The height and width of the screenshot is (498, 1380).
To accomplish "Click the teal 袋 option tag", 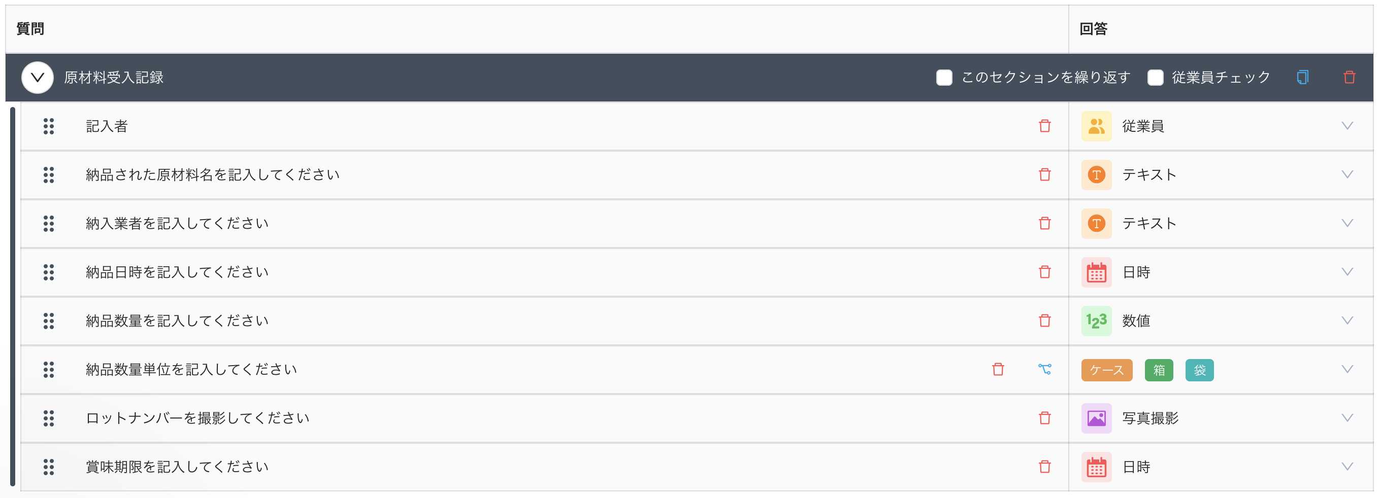I will pyautogui.click(x=1199, y=370).
